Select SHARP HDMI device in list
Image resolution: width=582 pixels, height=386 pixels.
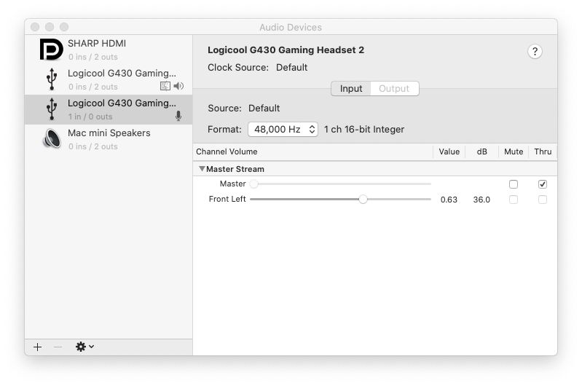coord(109,50)
